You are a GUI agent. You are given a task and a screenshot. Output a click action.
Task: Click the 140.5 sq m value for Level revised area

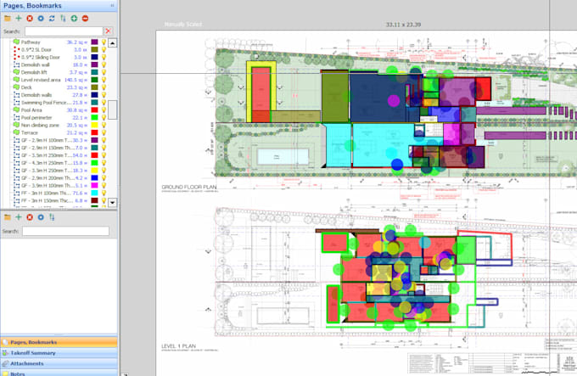coord(76,80)
